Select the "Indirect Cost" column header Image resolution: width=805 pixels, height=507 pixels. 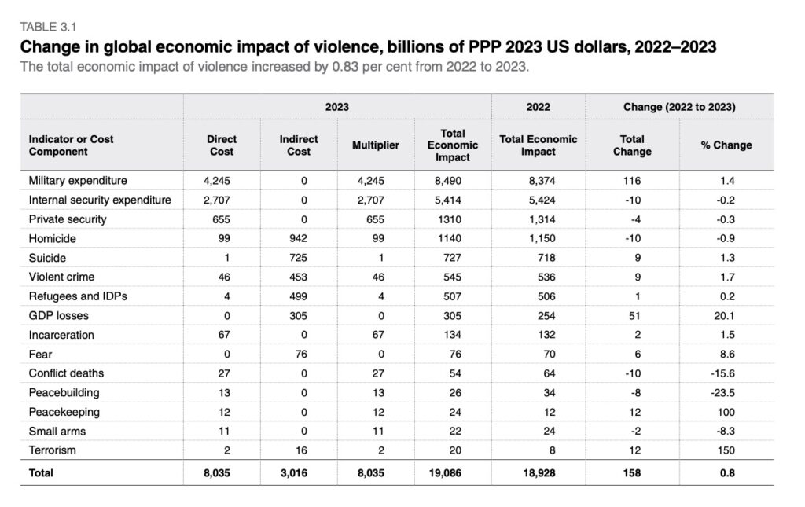click(299, 145)
